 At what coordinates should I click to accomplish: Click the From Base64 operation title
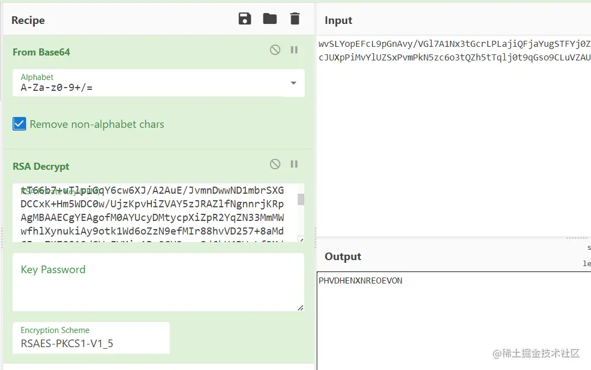(41, 52)
